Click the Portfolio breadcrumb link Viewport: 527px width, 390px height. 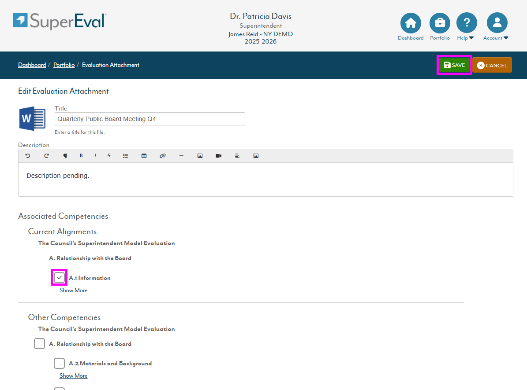64,65
